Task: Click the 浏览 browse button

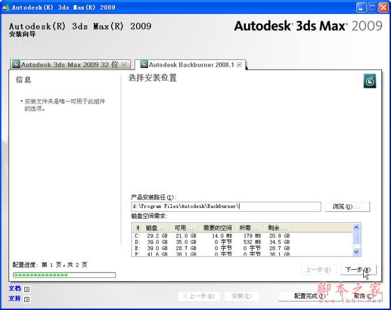Action: coord(347,206)
